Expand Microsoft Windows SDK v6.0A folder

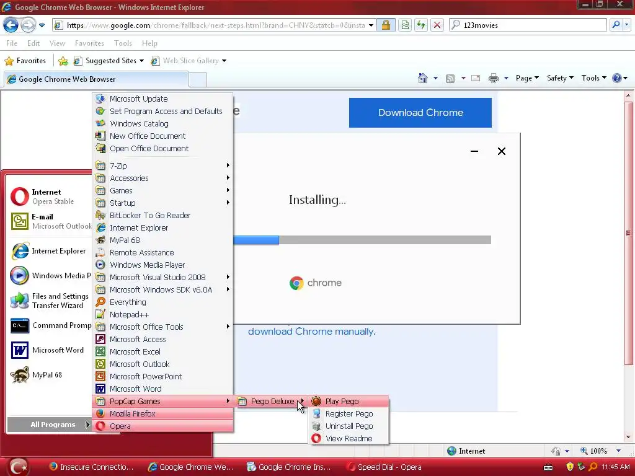(163, 290)
